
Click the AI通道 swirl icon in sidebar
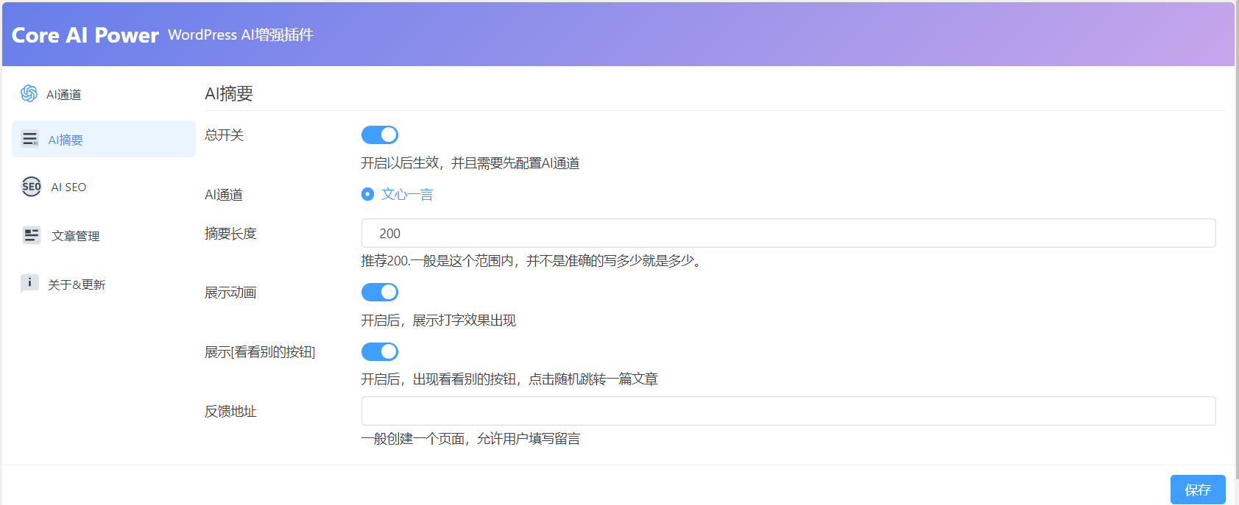coord(29,93)
